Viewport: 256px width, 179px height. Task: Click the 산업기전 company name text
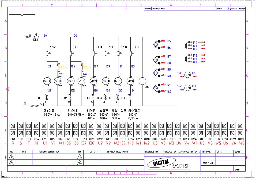click(180, 166)
